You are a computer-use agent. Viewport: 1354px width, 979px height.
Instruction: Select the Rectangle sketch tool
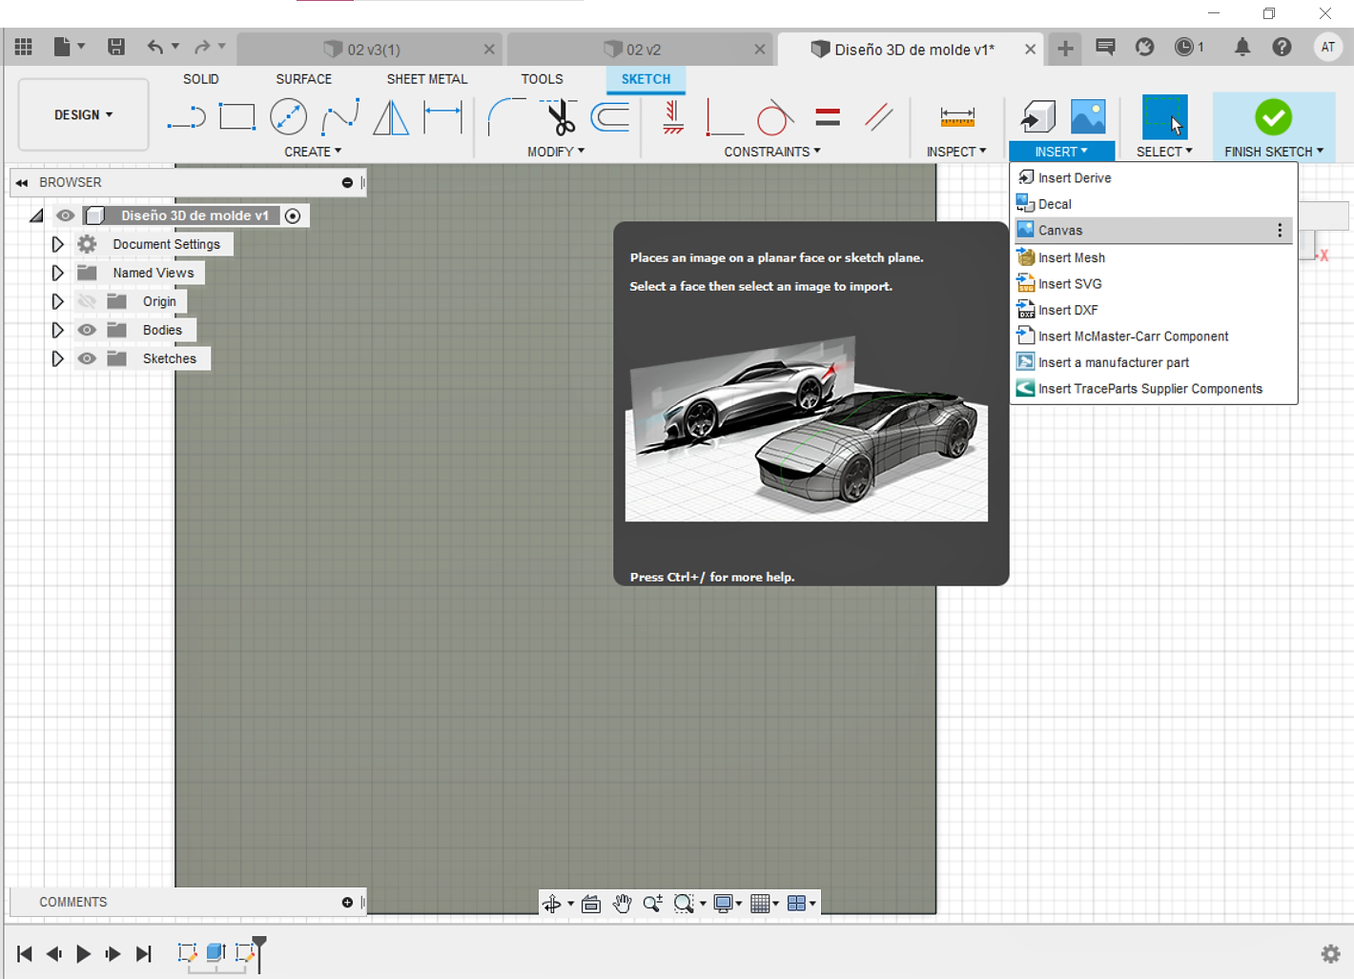click(237, 117)
